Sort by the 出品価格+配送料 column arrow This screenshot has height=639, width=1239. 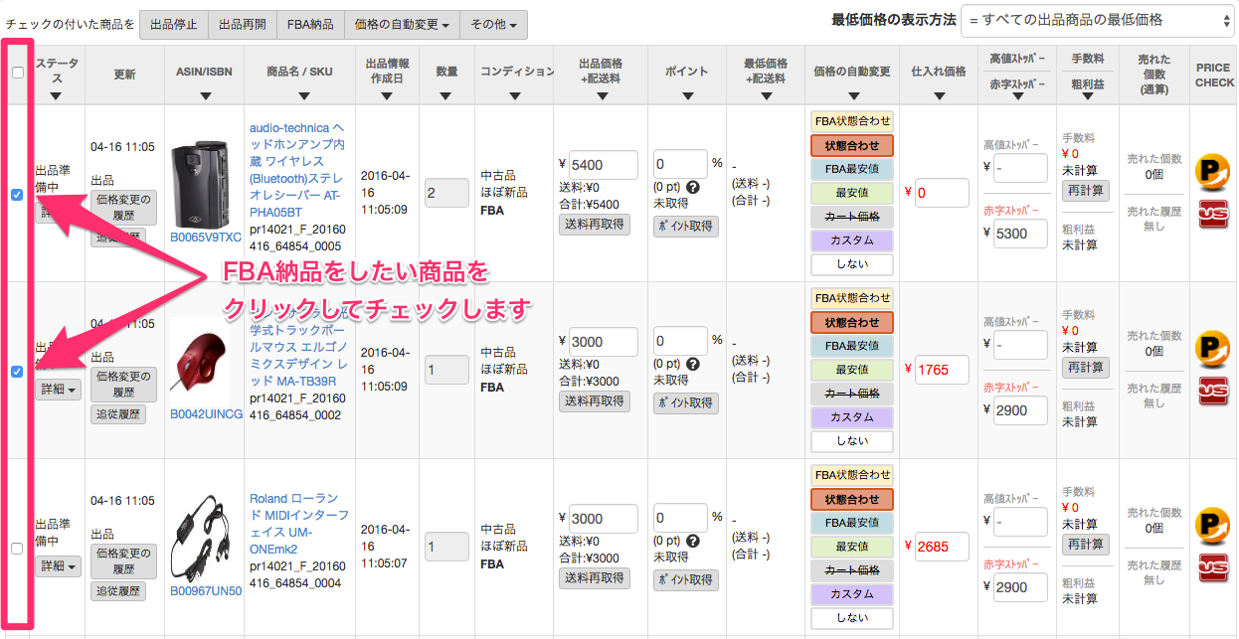(x=604, y=95)
